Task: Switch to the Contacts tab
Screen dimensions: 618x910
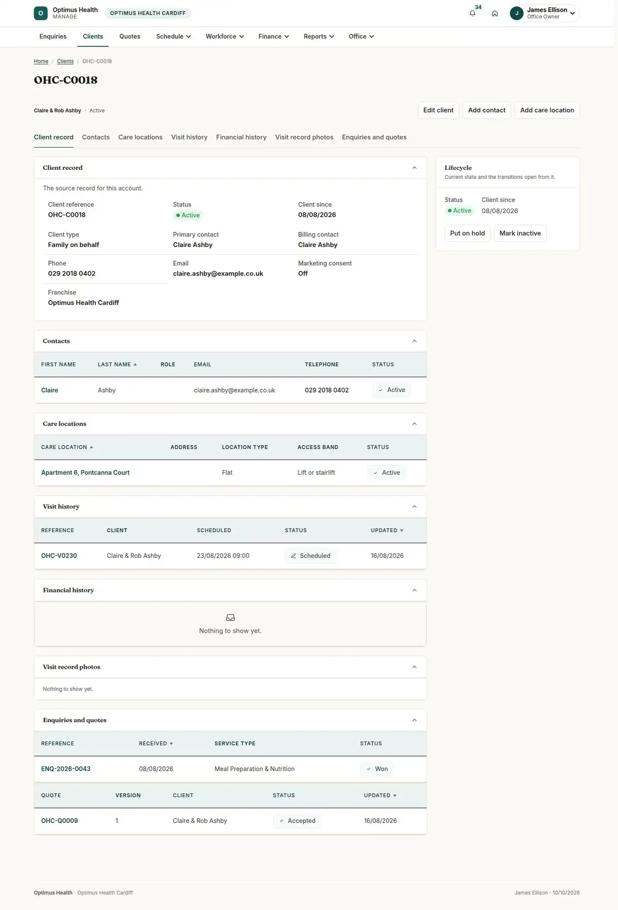Action: [96, 137]
